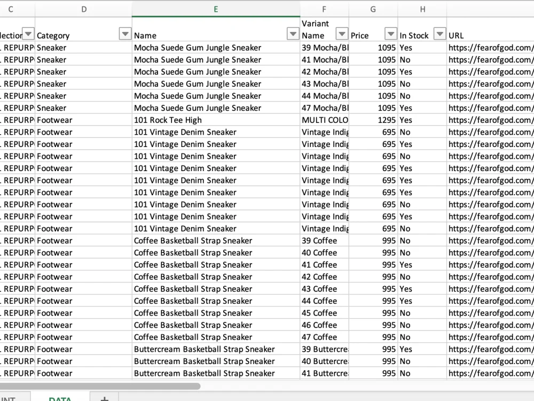Select cell '42 Coffee' variant

pyautogui.click(x=325, y=277)
